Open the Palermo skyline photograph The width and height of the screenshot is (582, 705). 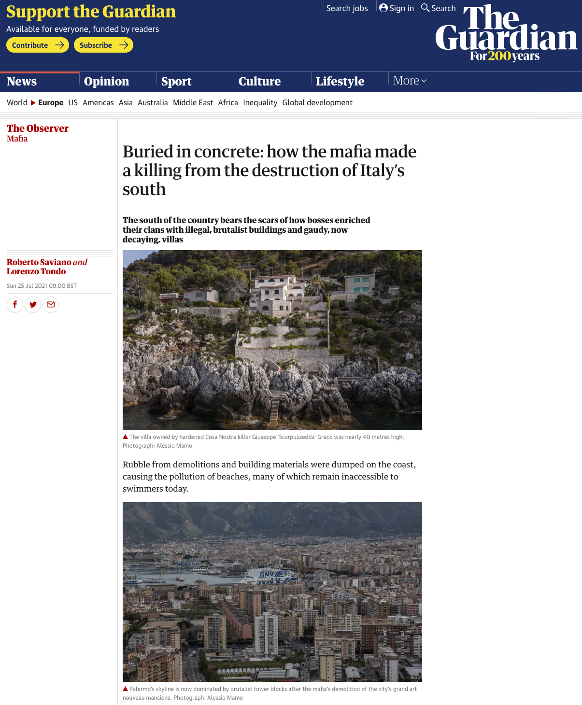coord(272,592)
